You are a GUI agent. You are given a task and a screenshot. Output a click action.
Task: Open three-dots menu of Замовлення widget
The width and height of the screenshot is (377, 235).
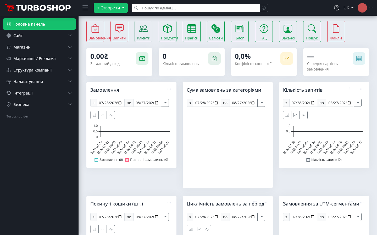pos(169,89)
